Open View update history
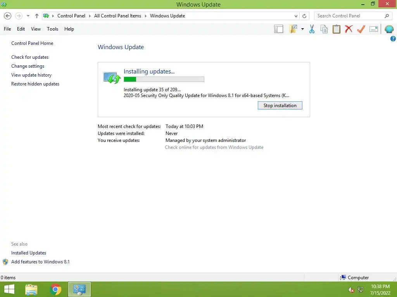The width and height of the screenshot is (397, 297). [31, 75]
